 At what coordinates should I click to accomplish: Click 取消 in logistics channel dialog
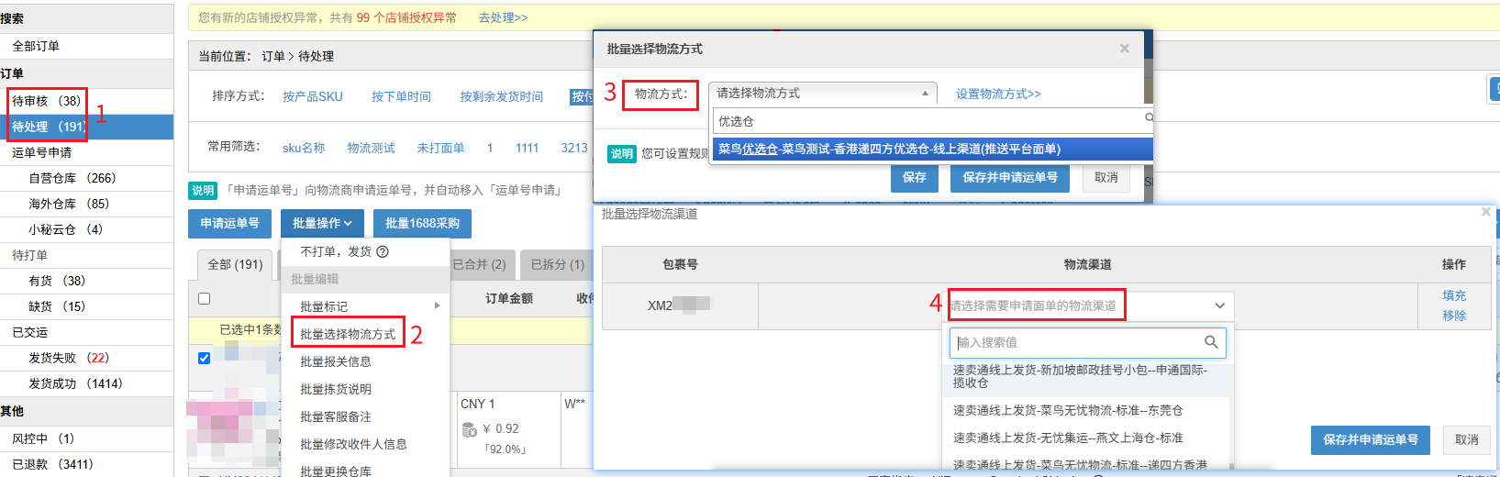[x=1467, y=439]
